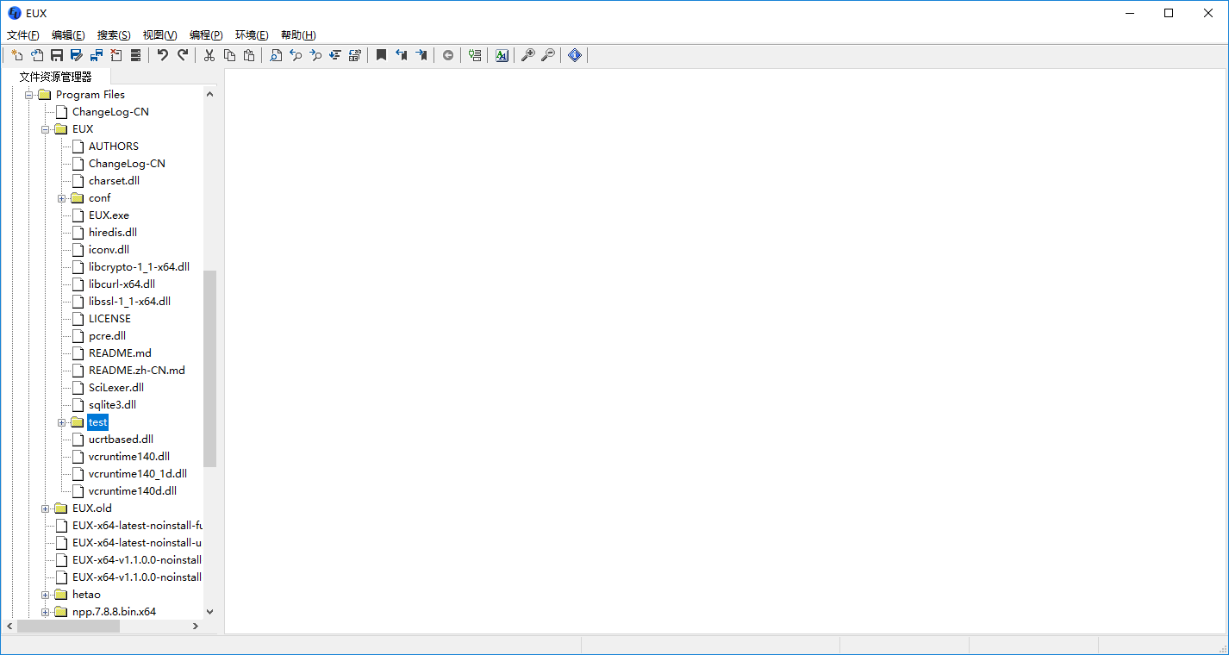Open the 搜索(S) menu
This screenshot has height=655, width=1229.
[x=114, y=35]
